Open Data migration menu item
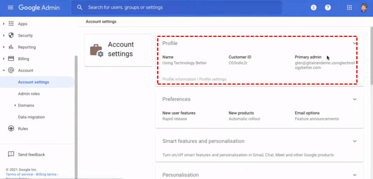 pos(31,117)
